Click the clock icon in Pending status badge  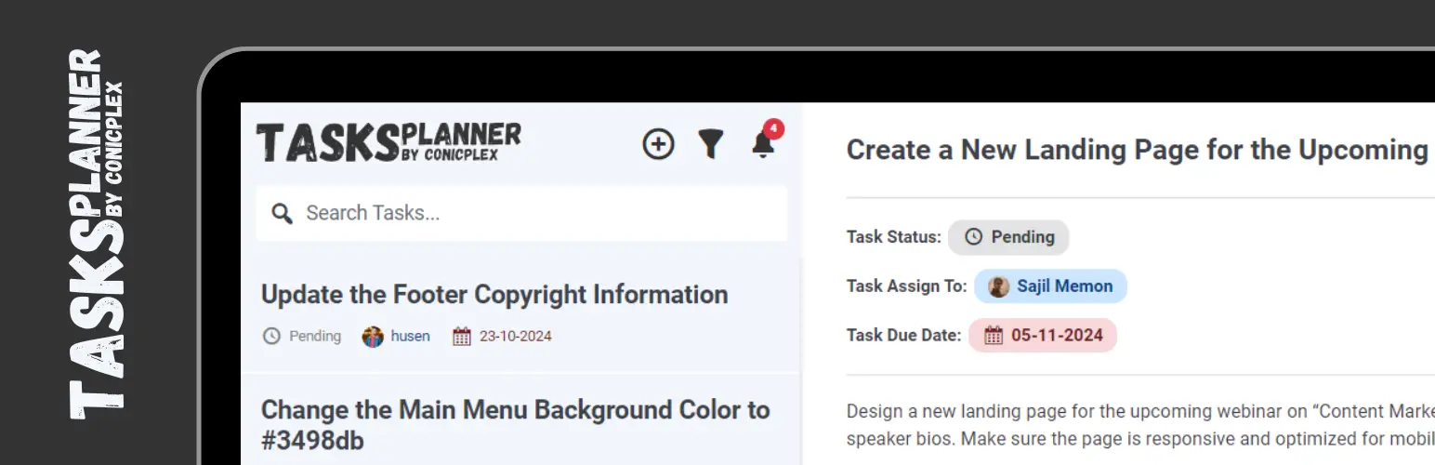tap(973, 237)
